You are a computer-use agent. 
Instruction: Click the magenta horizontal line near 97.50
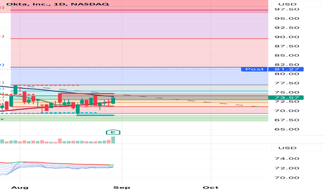point(139,10)
